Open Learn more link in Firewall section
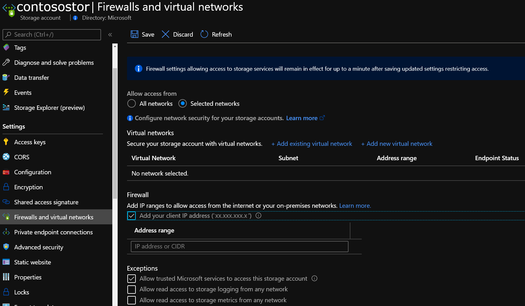 pyautogui.click(x=355, y=206)
